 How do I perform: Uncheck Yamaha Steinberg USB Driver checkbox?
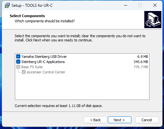[x=18, y=57]
